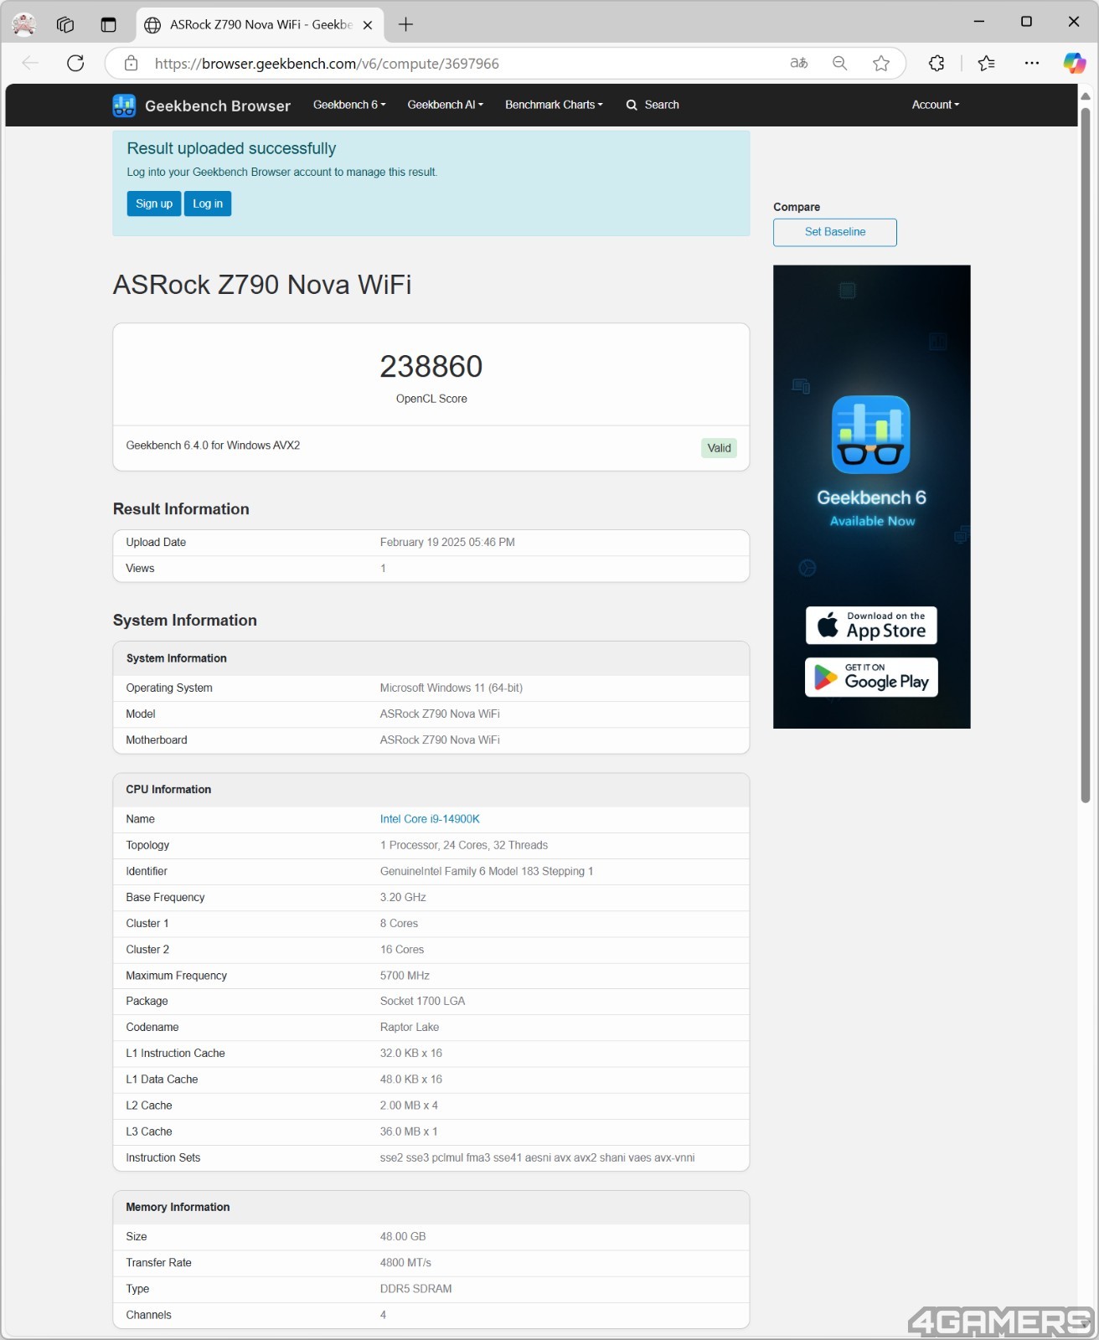Open the browser settings and more menu
Screen dimensions: 1099x1340
click(x=1031, y=63)
